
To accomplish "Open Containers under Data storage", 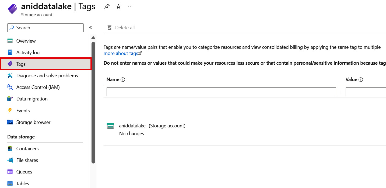I will pyautogui.click(x=27, y=149).
